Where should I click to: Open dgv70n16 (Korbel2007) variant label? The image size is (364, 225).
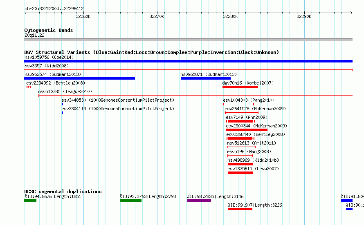point(248,83)
